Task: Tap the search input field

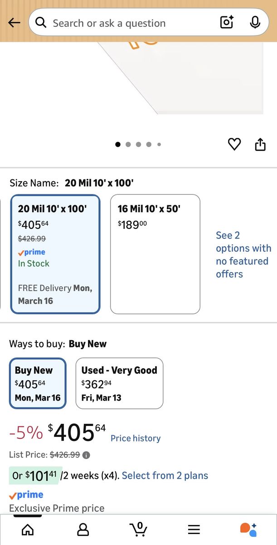Action: [131, 23]
